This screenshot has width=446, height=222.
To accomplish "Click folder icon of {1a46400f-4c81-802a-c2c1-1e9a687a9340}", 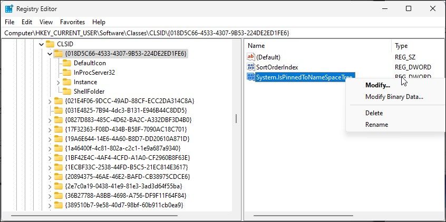I will coord(59,148).
